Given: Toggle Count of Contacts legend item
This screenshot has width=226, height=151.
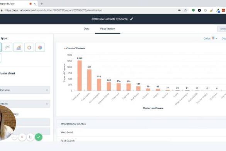Looking at the screenshot, I should coord(75,48).
